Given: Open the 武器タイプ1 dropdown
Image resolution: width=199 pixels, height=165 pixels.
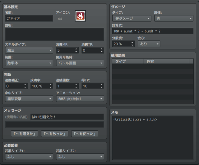Looking at the screenshot, I should 29,157.
